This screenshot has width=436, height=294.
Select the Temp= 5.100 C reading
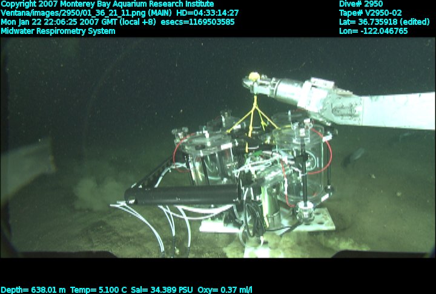coord(99,290)
